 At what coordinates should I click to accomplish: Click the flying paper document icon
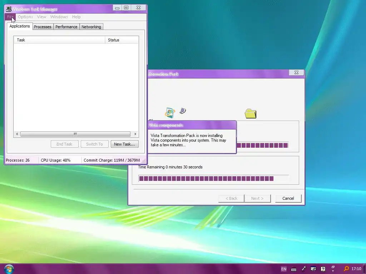point(183,111)
